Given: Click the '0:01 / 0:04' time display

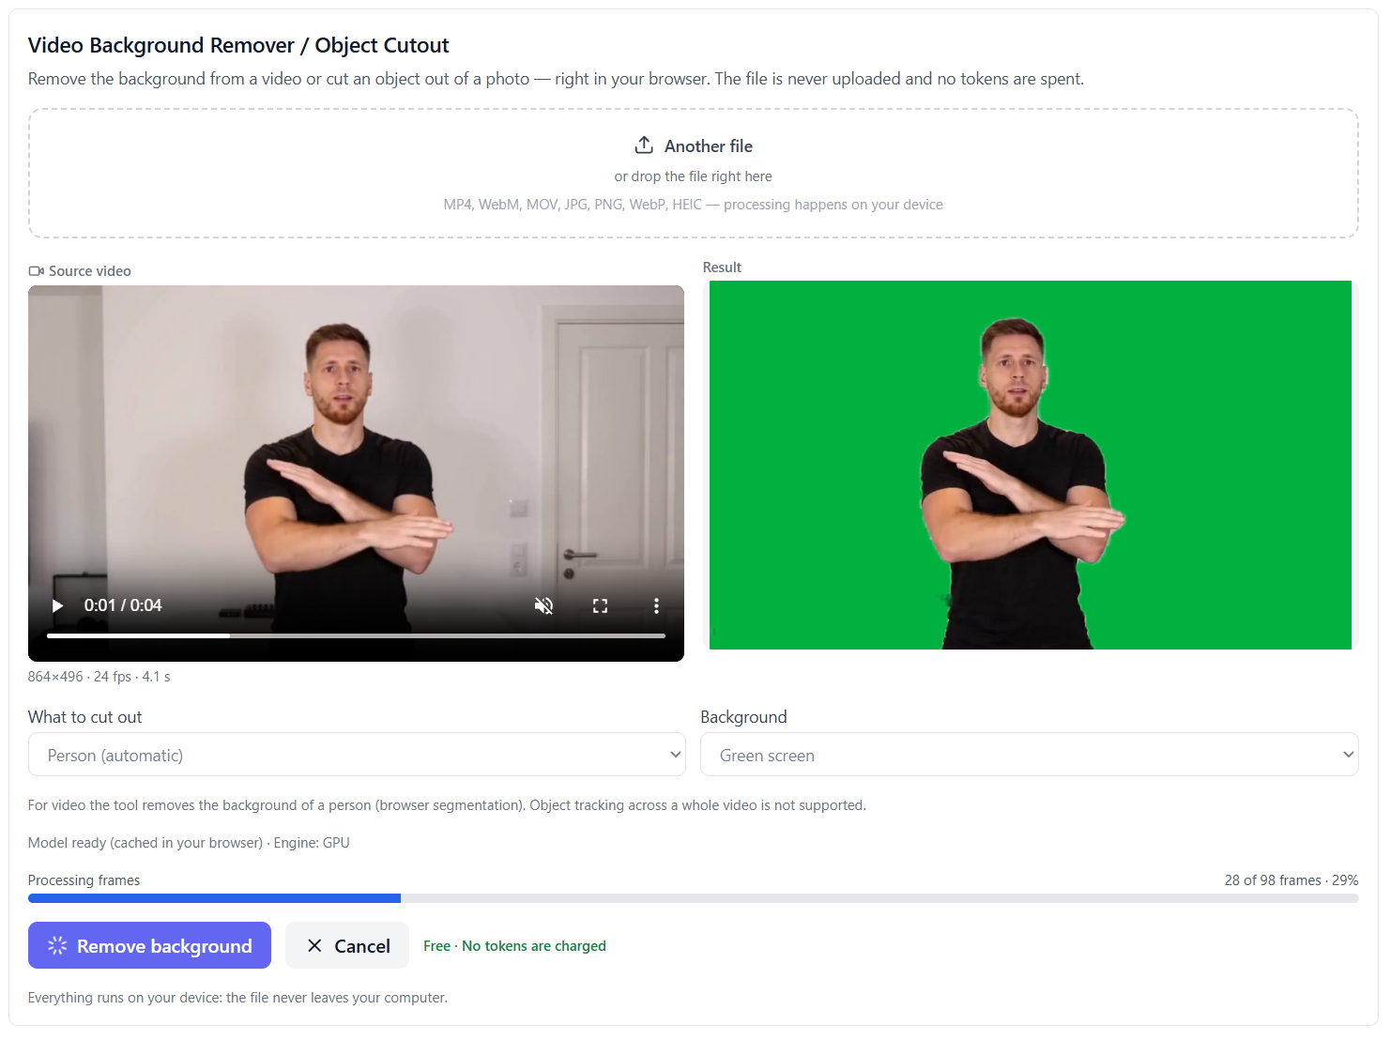Looking at the screenshot, I should 123,605.
